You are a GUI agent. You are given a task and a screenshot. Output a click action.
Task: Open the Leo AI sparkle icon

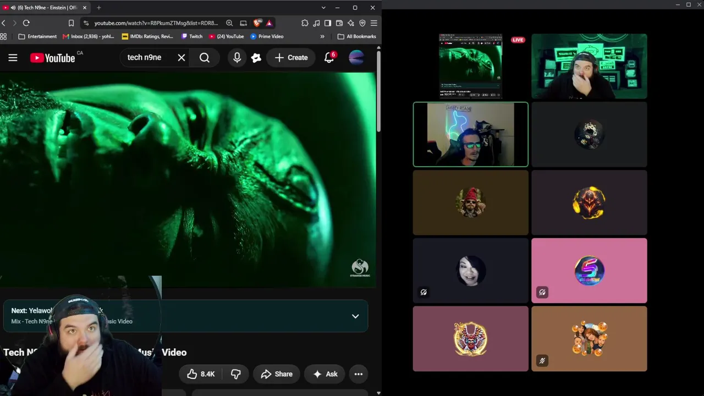click(351, 23)
